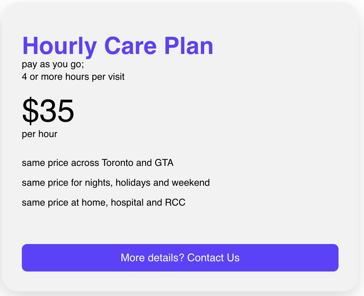The height and width of the screenshot is (296, 364).
Task: Select the $35 price figure
Action: coord(48,111)
